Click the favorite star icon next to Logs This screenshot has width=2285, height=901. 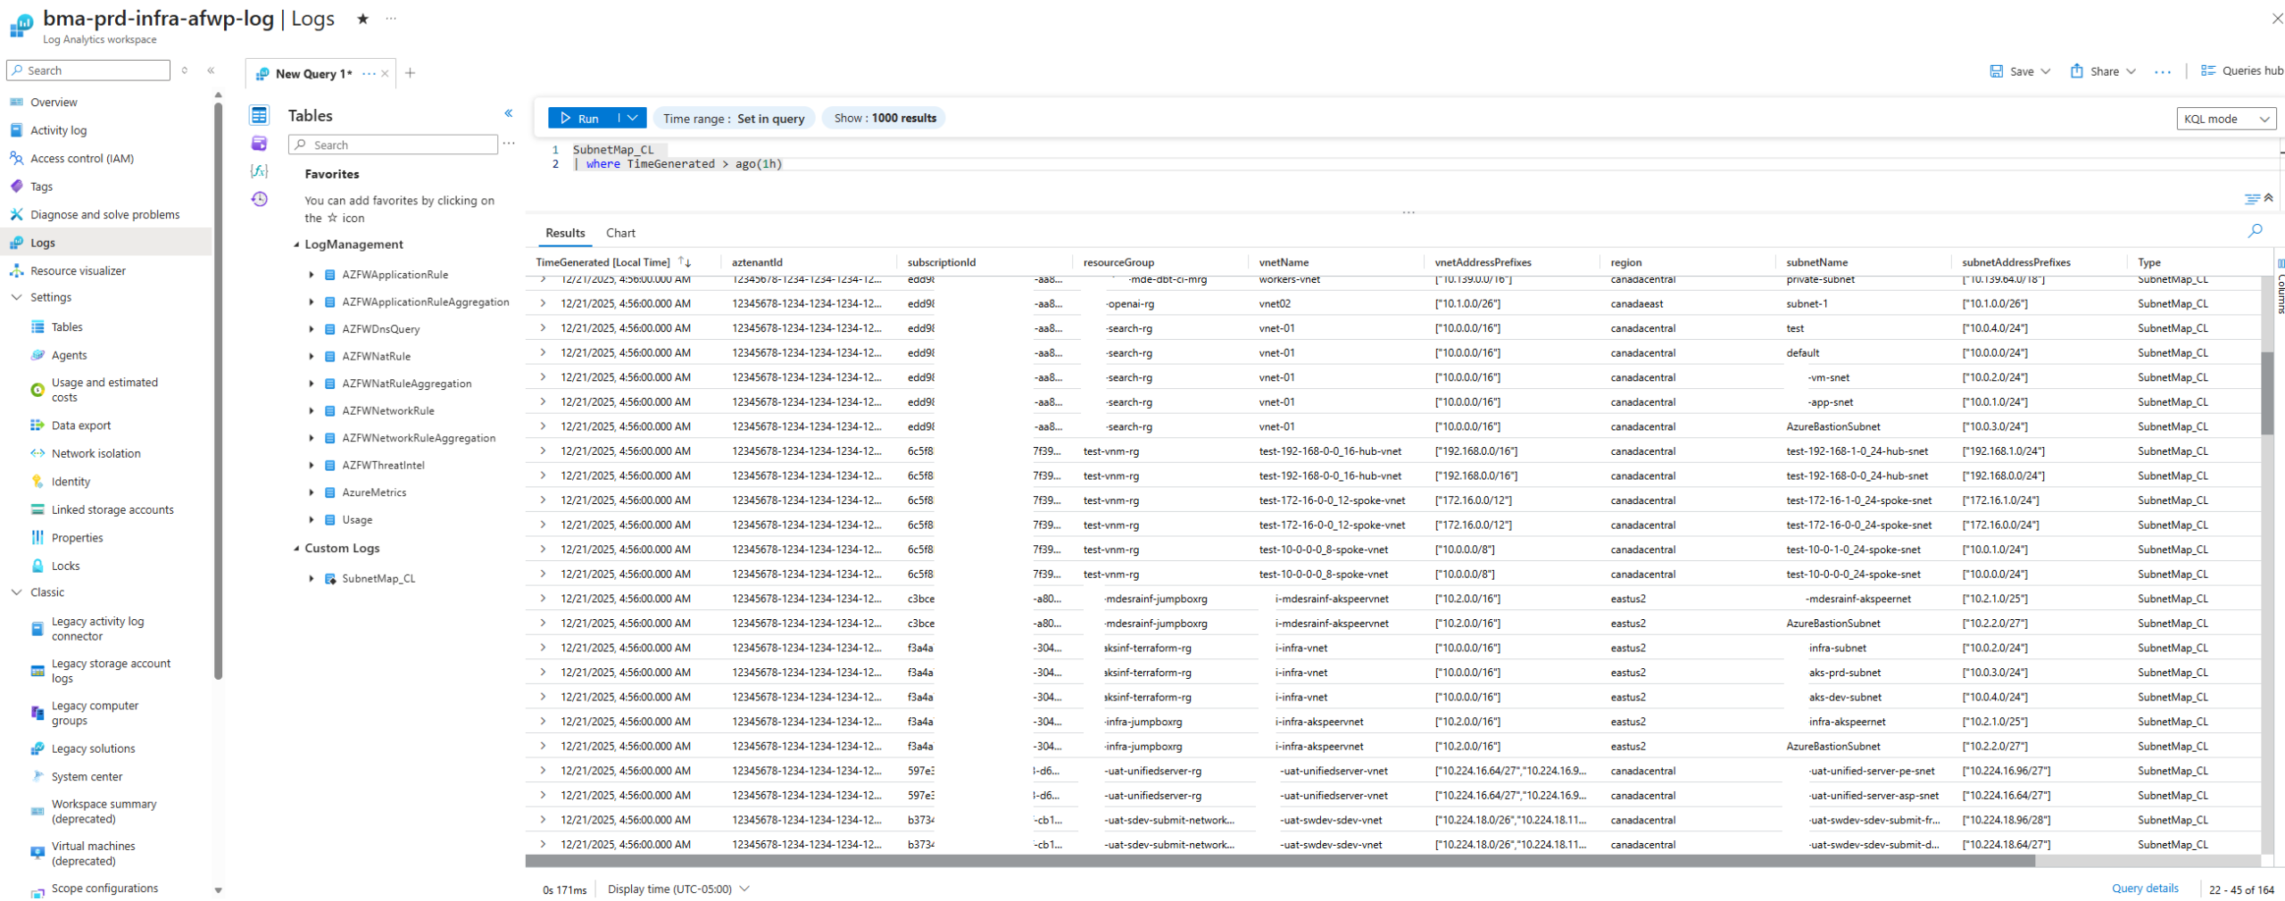click(x=362, y=19)
